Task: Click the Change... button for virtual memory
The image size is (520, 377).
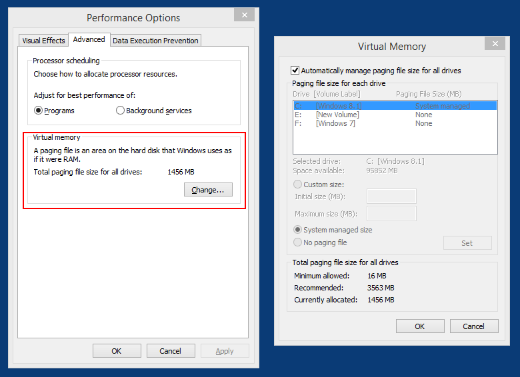Action: point(208,190)
